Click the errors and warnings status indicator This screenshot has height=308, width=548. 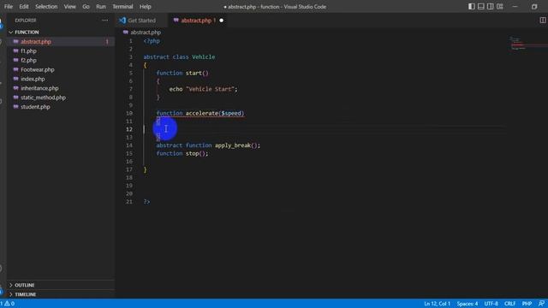[x=8, y=304]
